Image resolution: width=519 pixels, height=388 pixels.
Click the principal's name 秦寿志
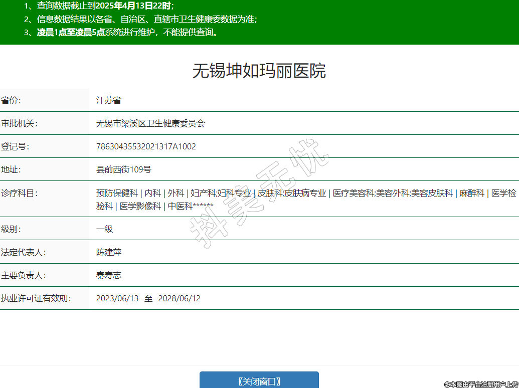[109, 275]
